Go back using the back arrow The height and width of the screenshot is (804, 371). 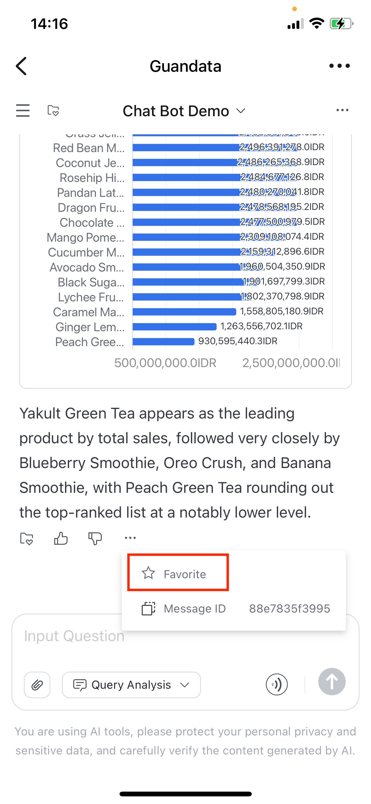coord(21,66)
